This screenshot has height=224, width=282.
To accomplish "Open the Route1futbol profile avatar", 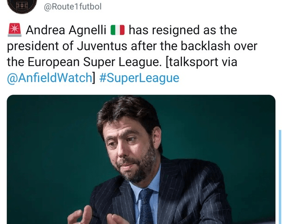I will click(22, 6).
